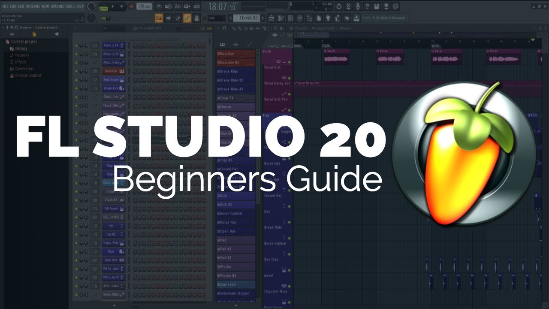Screen dimensions: 549x309
Task: Mute the Linn Tom channel LED
Action: (x=76, y=260)
